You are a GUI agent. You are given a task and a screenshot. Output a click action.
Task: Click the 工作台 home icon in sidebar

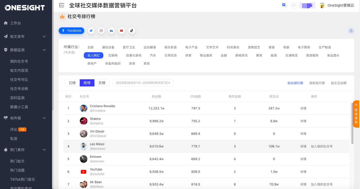pyautogui.click(x=6, y=23)
